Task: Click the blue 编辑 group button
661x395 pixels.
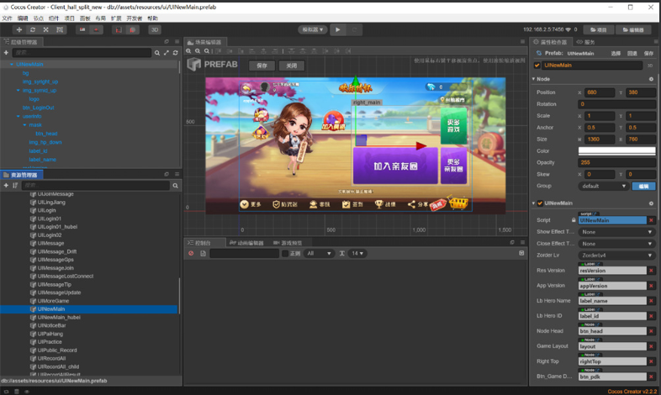Action: [x=643, y=186]
